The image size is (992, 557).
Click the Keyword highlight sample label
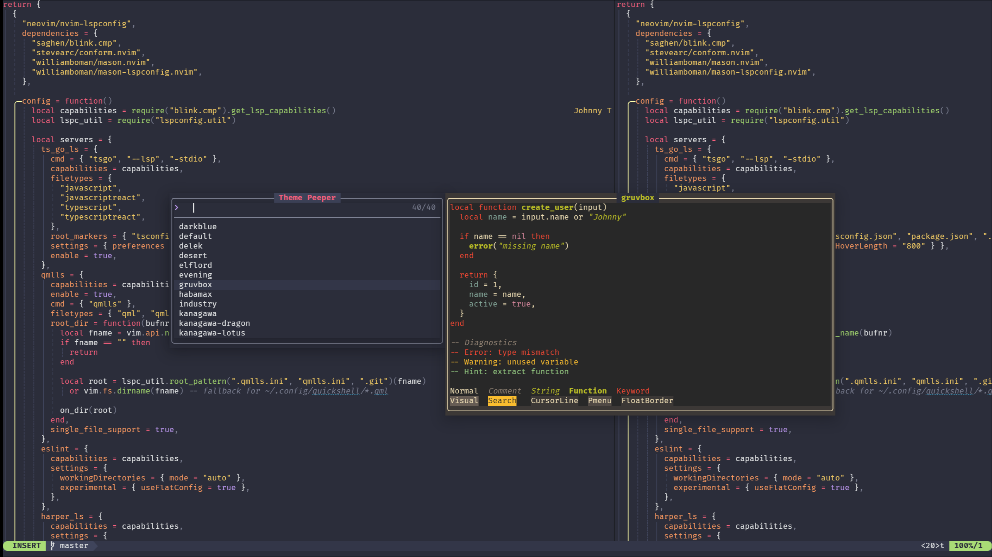tap(633, 391)
